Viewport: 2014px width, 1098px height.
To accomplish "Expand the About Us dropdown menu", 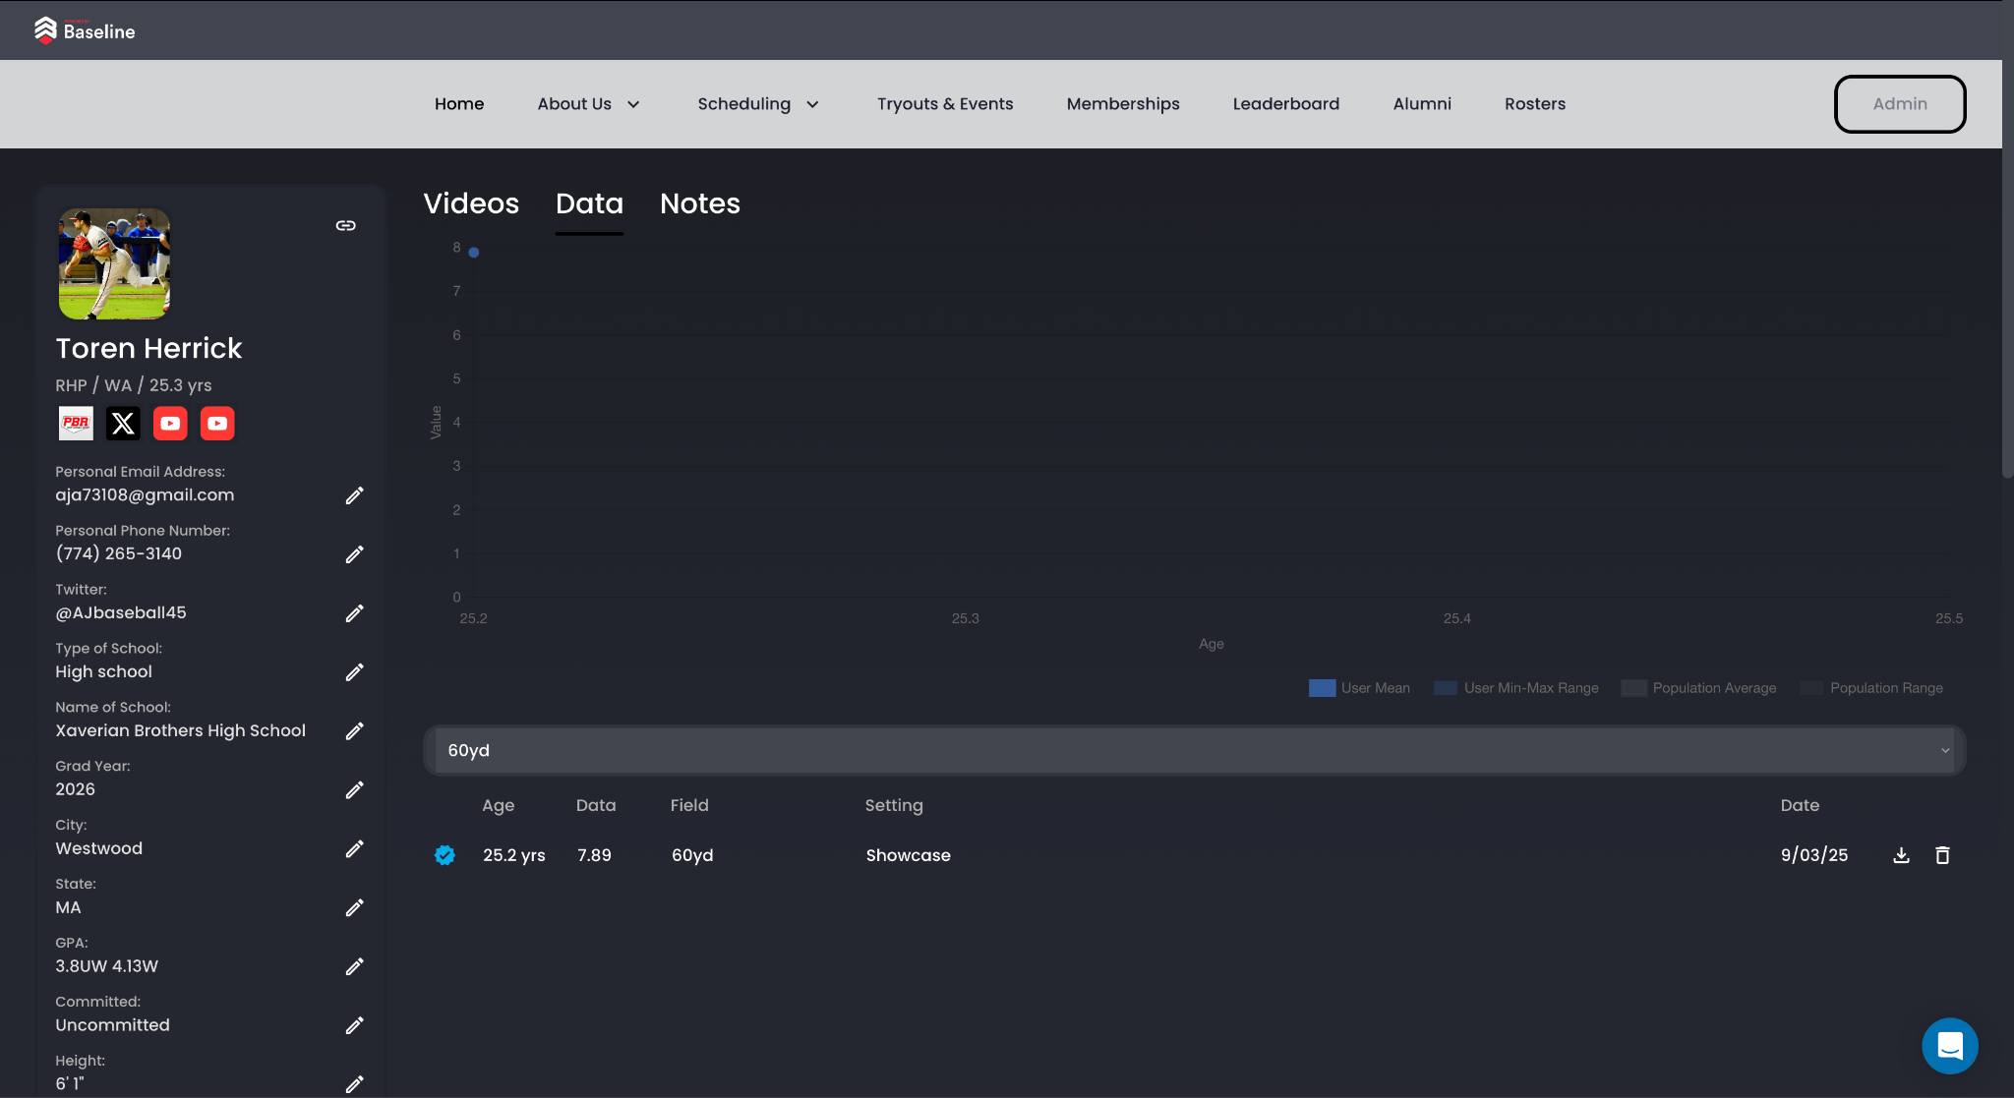I will coord(588,104).
